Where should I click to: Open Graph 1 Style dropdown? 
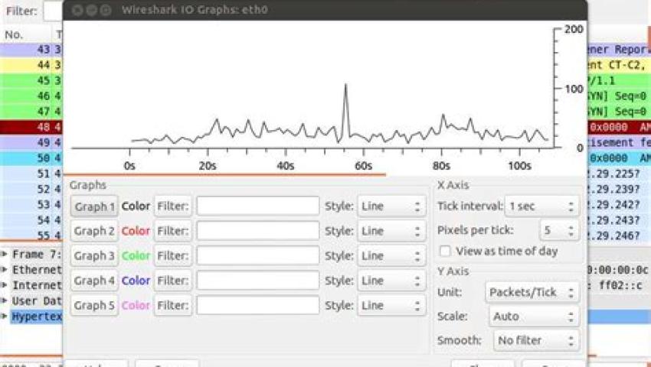click(x=391, y=206)
